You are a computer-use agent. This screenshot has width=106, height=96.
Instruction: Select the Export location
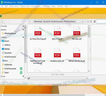pyautogui.click(x=5, y=73)
